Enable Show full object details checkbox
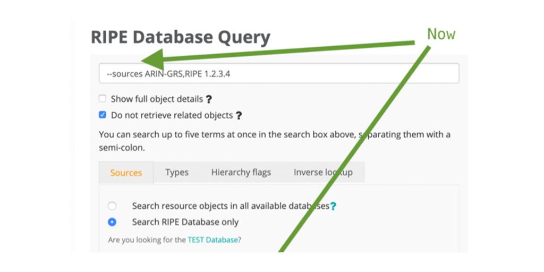 pyautogui.click(x=103, y=99)
